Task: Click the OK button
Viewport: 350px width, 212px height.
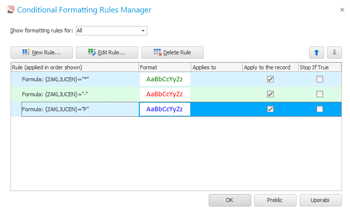Action: pos(230,200)
